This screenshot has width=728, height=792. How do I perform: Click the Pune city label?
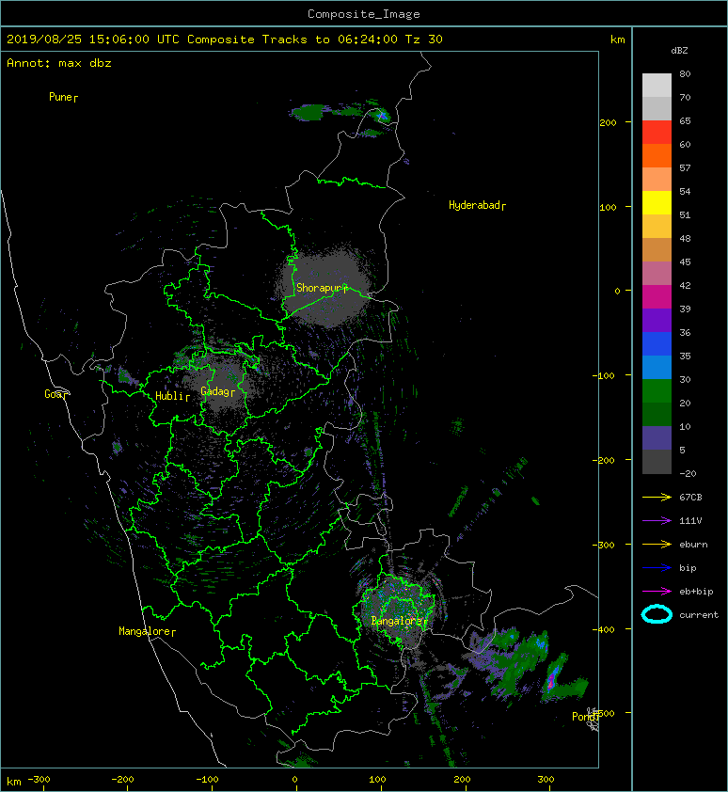point(63,97)
